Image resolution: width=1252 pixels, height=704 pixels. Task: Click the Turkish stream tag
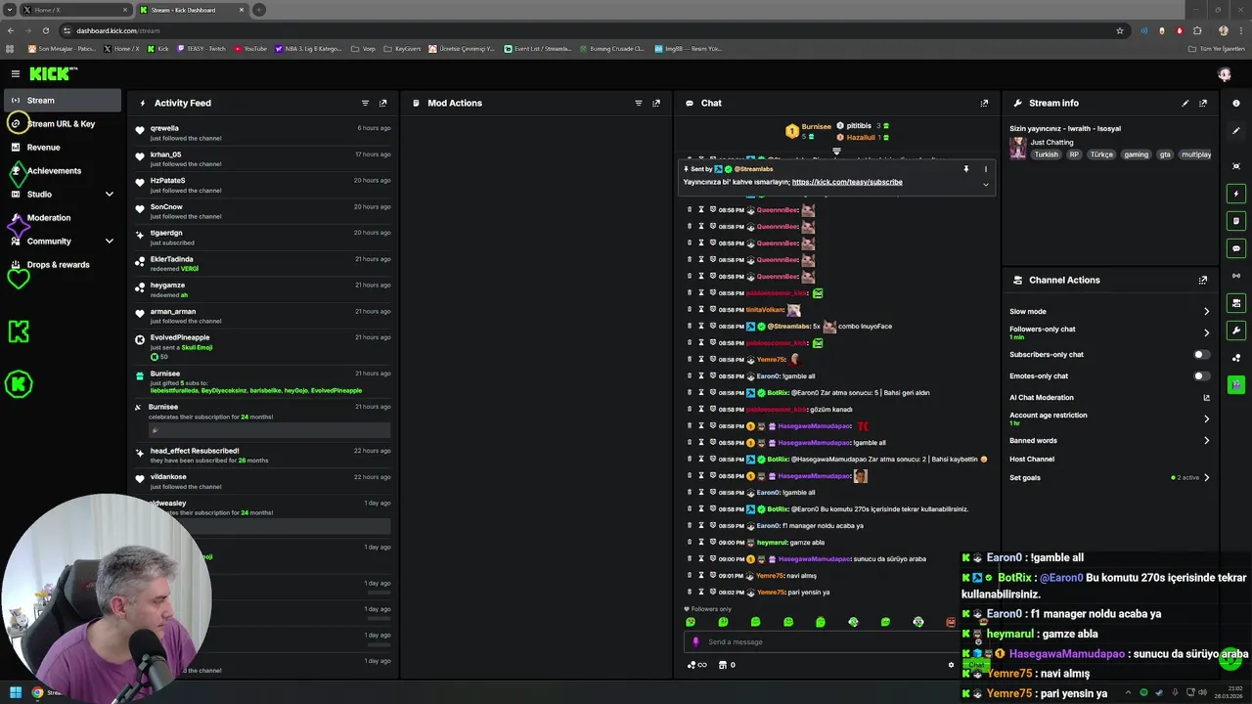[x=1047, y=154]
